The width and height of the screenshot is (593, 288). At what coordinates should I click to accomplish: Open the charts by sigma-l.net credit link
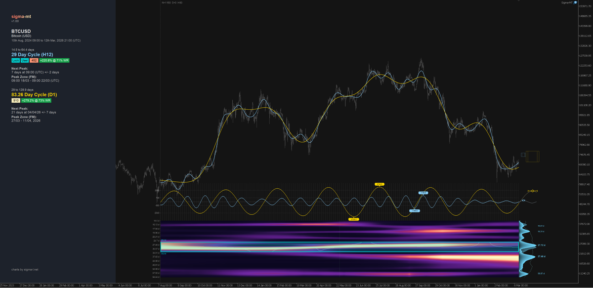pos(24,270)
